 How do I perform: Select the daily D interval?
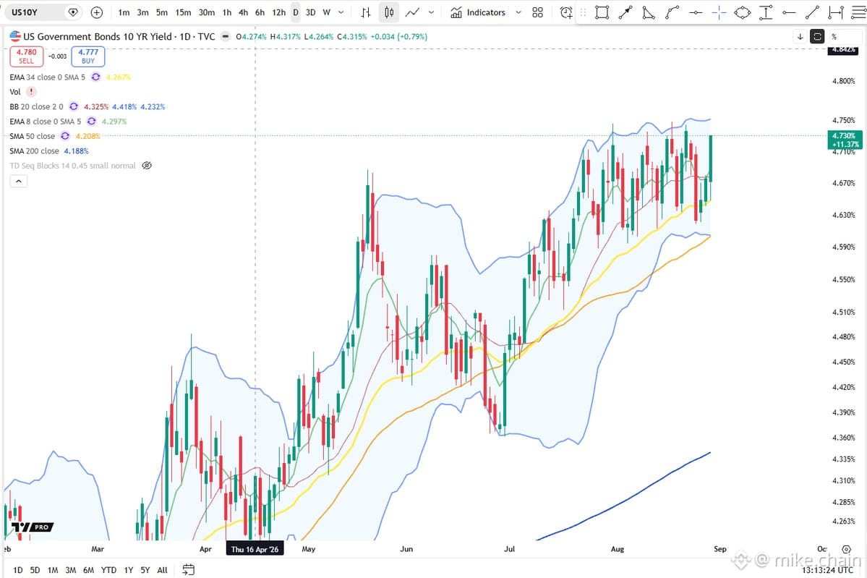(296, 12)
